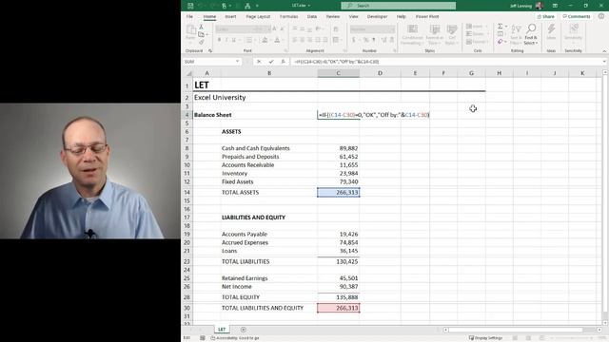Click the Fill Color bucket icon

coord(265,40)
